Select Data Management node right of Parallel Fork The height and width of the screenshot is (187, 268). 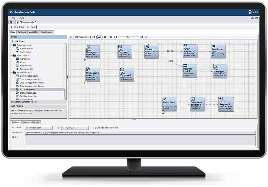[x=220, y=71]
